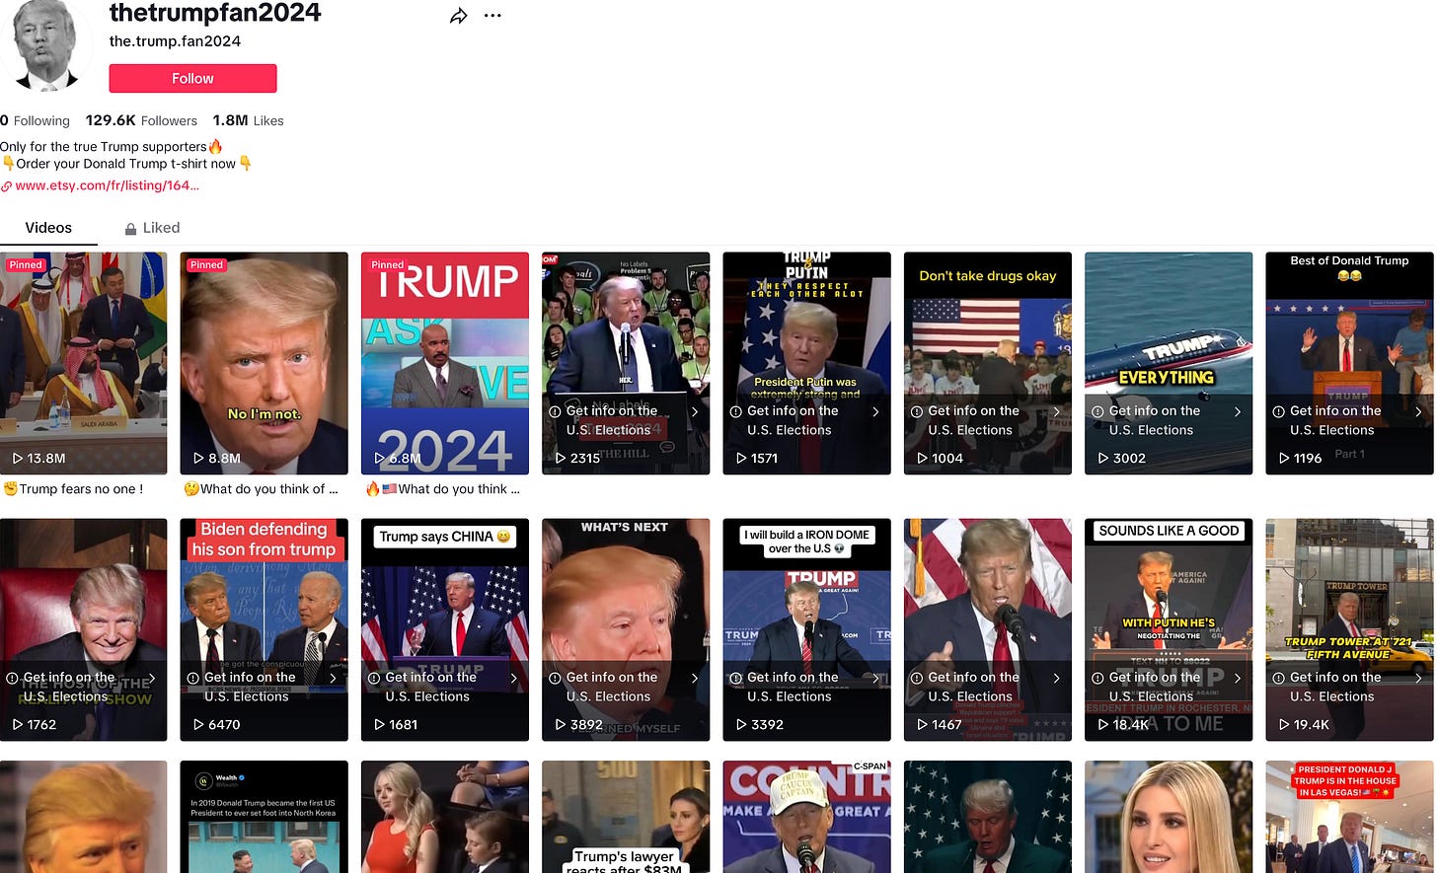Click 'Trump fears no one !' caption

[74, 489]
